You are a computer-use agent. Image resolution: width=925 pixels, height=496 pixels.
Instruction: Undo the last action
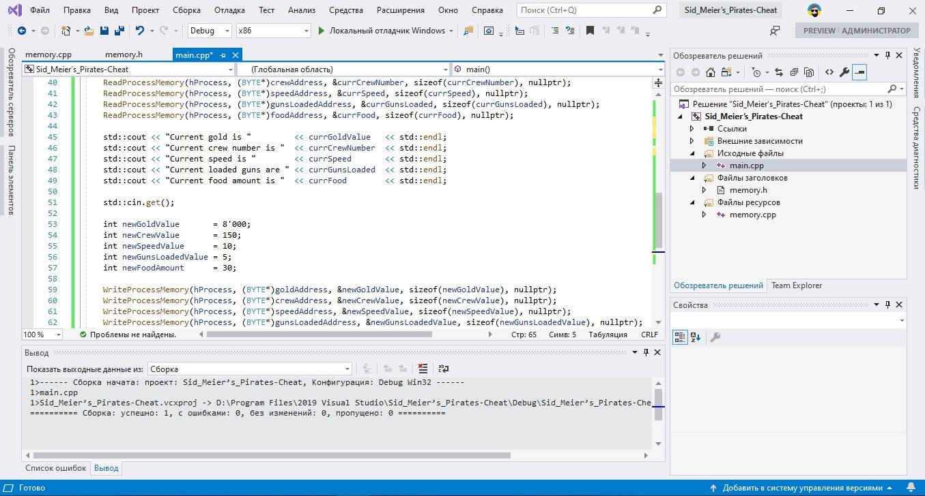click(140, 31)
